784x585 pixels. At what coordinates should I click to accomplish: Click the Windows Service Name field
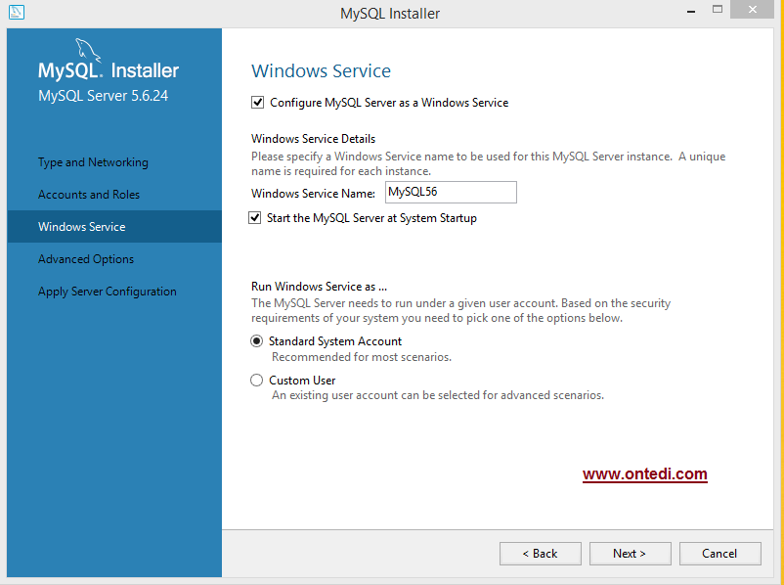(451, 192)
